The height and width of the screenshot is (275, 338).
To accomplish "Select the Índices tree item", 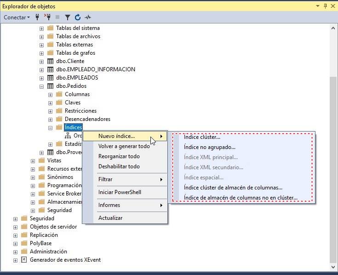I will (73, 127).
